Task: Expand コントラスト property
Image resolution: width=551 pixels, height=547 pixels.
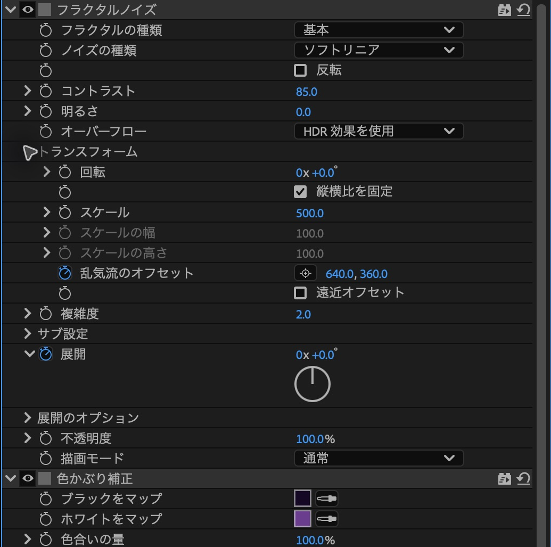Action: coord(27,91)
